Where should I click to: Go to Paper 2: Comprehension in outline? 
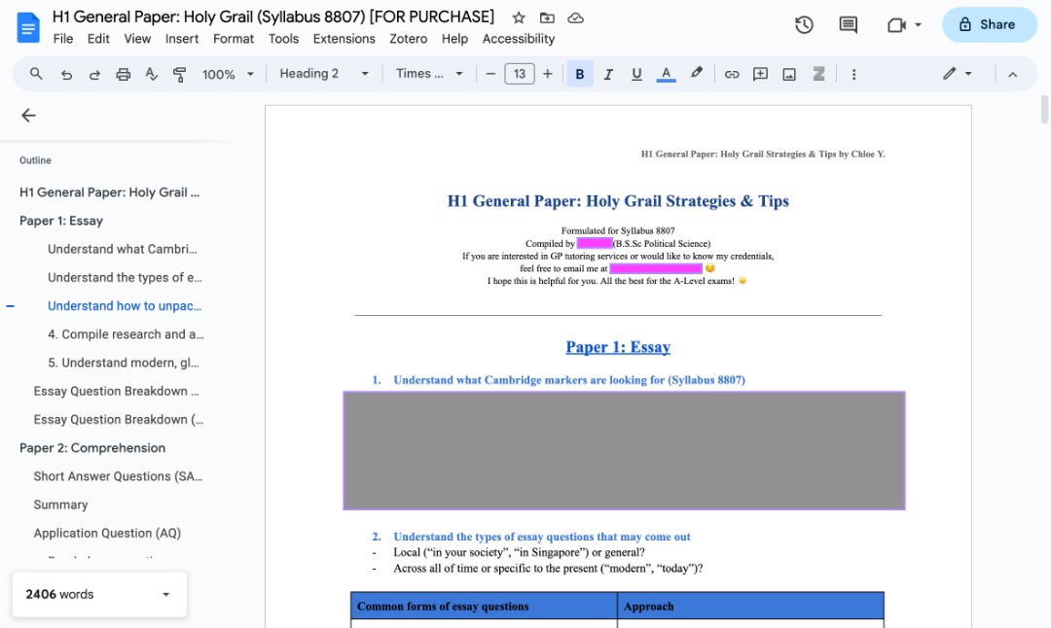[92, 448]
